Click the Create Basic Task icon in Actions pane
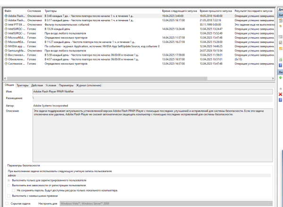 pos(281,21)
